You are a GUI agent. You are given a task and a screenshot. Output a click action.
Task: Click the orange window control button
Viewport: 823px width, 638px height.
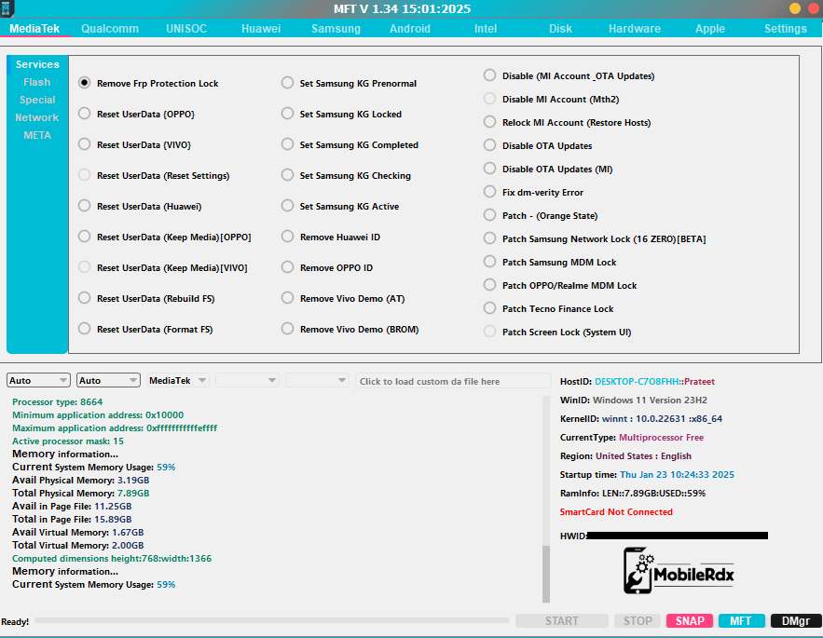(x=795, y=7)
